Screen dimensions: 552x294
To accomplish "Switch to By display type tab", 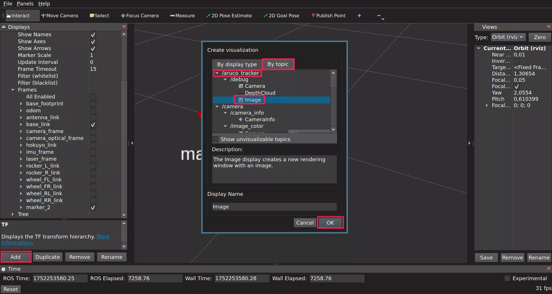I will pos(237,64).
